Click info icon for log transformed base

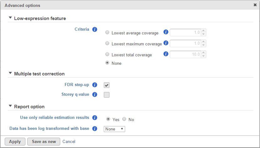[x=95, y=129]
